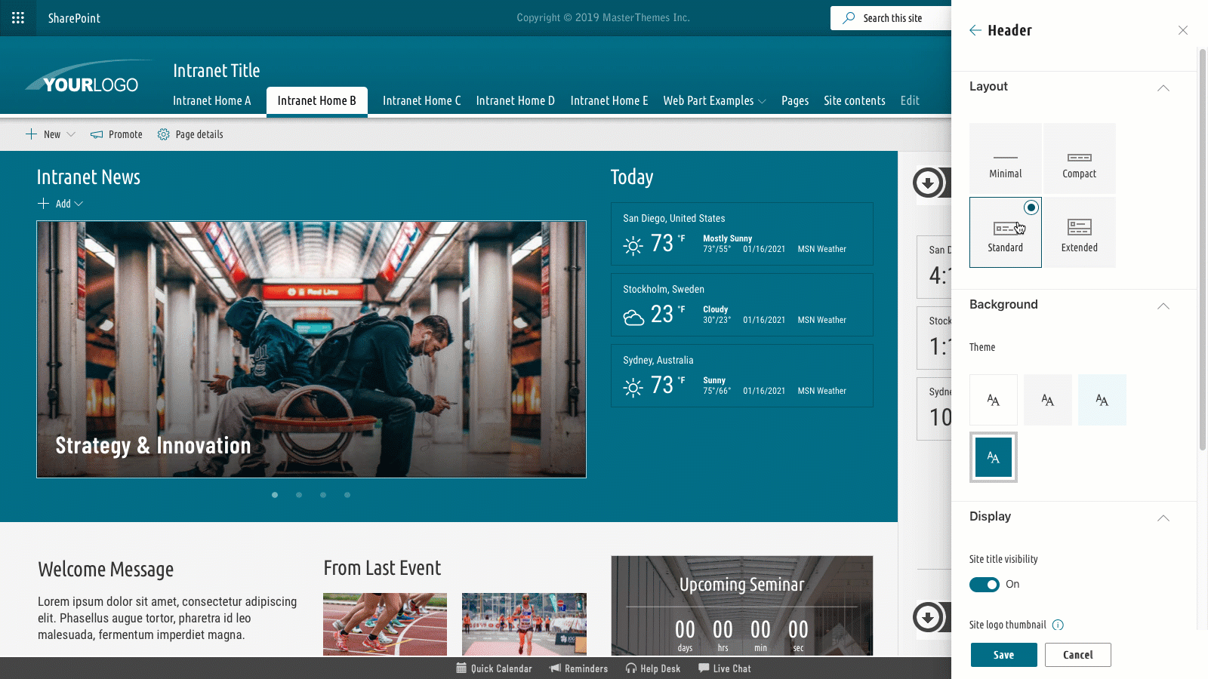Open the SharePoint app launcher
The width and height of the screenshot is (1208, 679).
(x=18, y=17)
